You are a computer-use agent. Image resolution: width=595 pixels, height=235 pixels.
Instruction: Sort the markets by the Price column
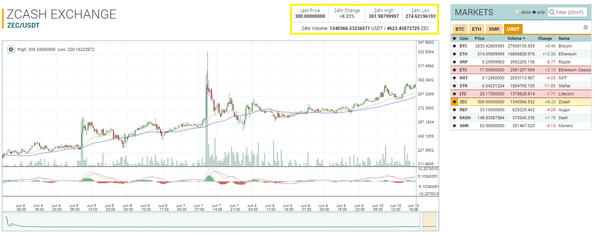[x=480, y=38]
